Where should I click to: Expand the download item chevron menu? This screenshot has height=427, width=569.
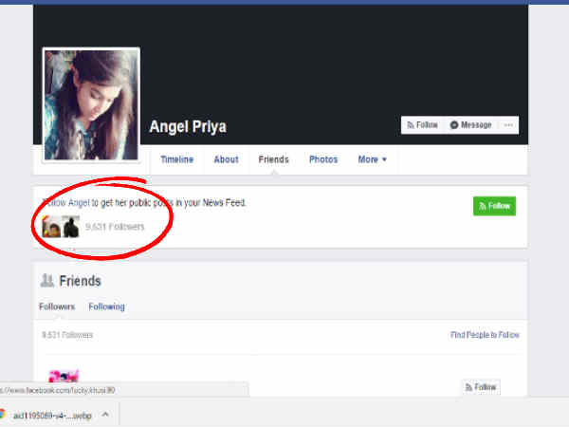click(x=105, y=415)
